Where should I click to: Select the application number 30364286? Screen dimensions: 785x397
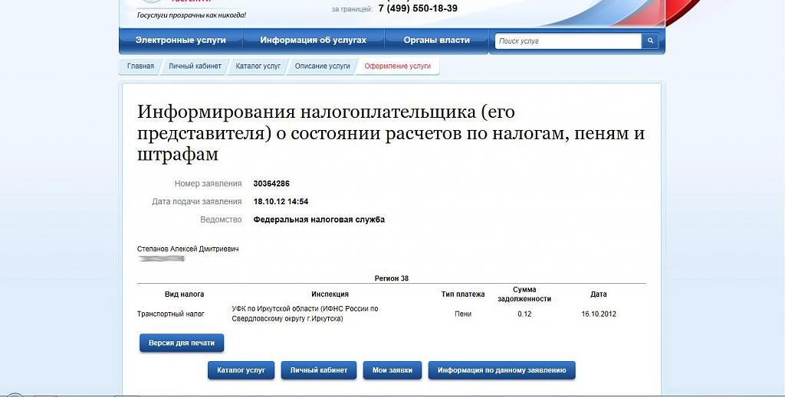(x=271, y=184)
